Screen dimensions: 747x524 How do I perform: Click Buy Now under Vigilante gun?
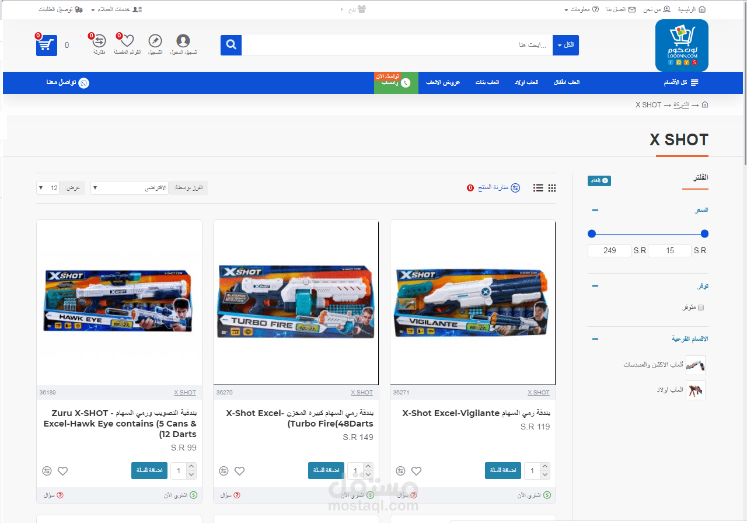[534, 495]
